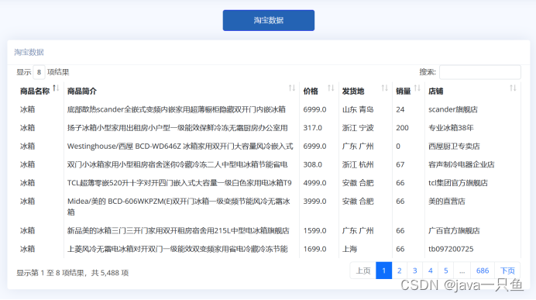Go to 上页 previous page

363,271
